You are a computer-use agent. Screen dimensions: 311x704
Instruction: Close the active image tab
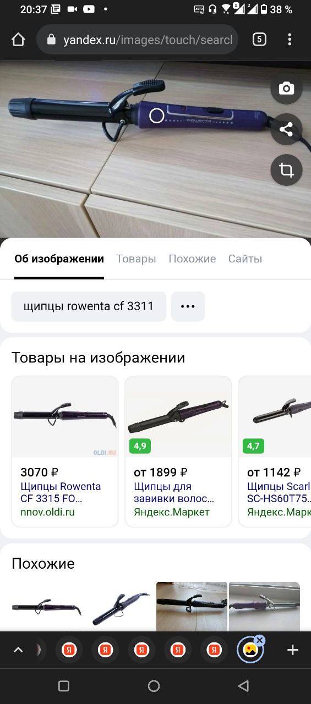tap(260, 640)
